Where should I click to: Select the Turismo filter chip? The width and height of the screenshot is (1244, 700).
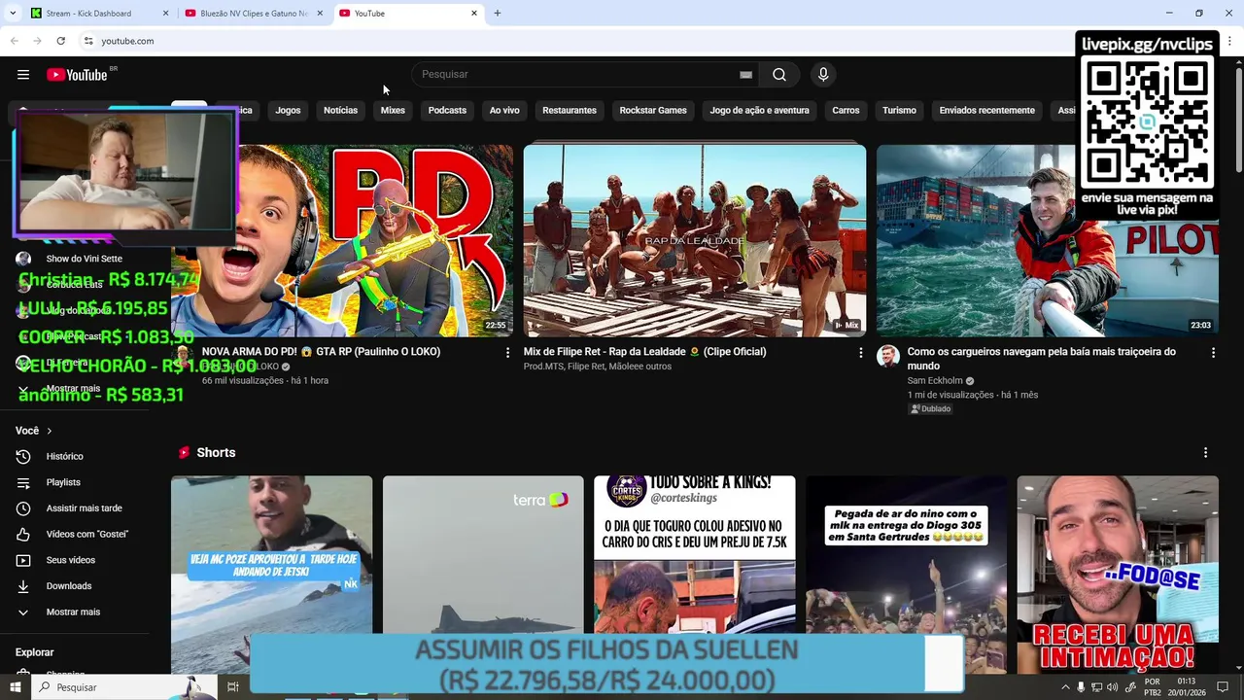(899, 111)
